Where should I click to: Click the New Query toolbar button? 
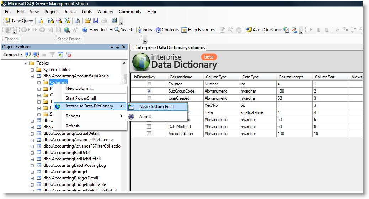click(x=19, y=21)
